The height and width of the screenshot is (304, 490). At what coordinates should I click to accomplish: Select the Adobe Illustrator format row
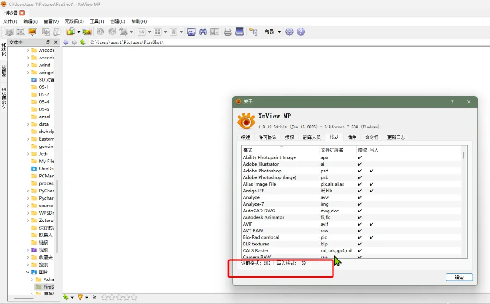[x=351, y=164]
